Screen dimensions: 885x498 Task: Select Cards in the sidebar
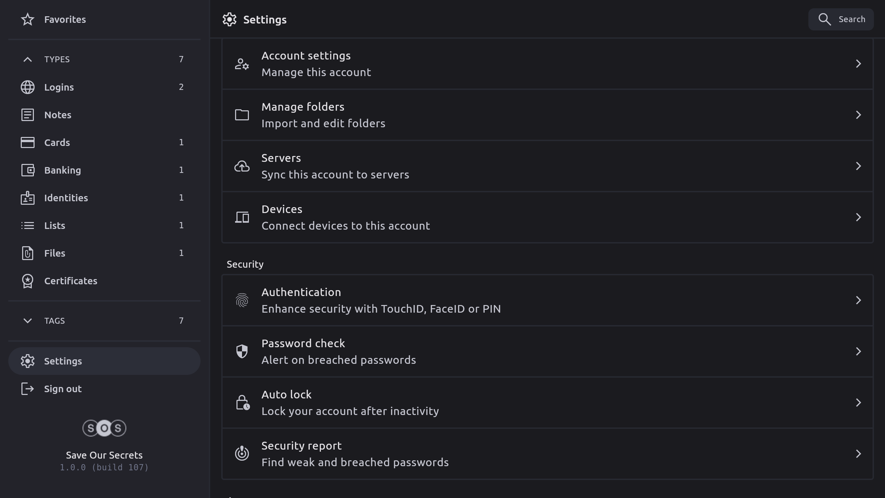[57, 142]
